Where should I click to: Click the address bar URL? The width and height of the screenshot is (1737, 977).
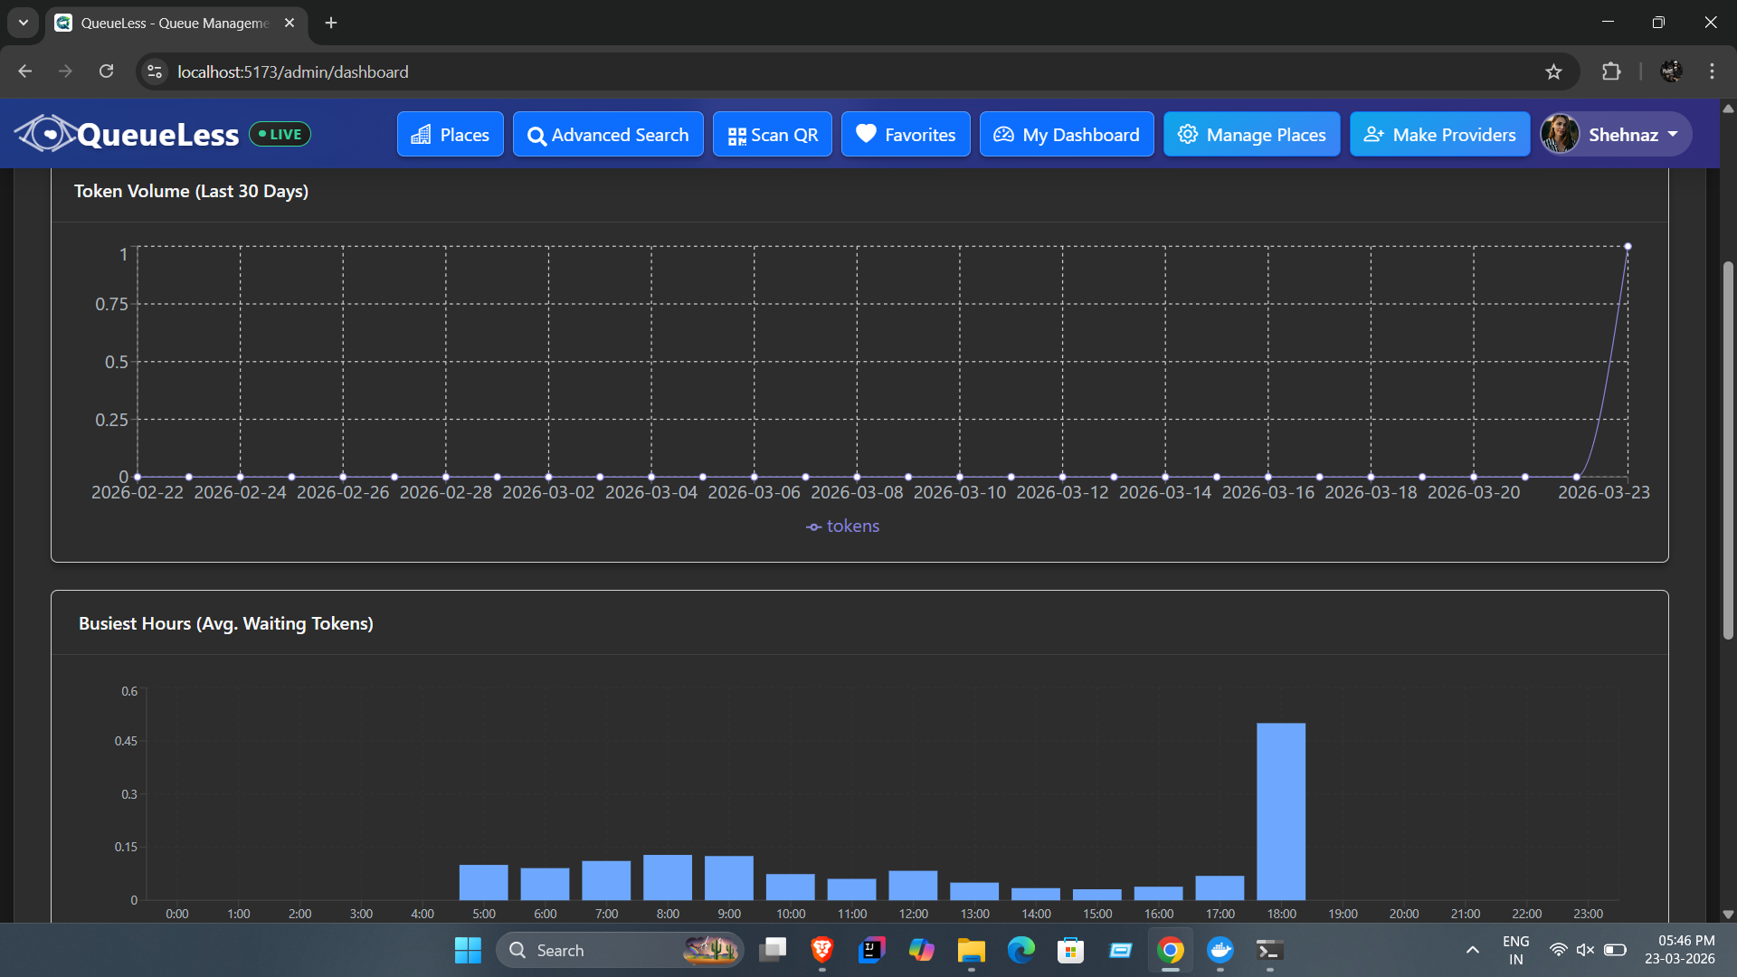[293, 71]
